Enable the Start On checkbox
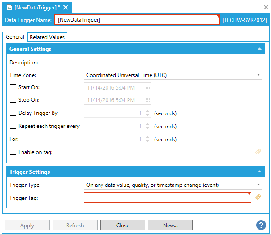Viewport: 271px width, 235px height. [13, 88]
